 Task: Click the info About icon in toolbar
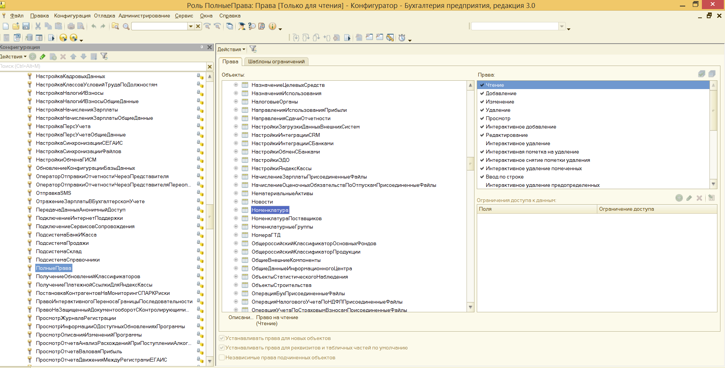pyautogui.click(x=272, y=26)
